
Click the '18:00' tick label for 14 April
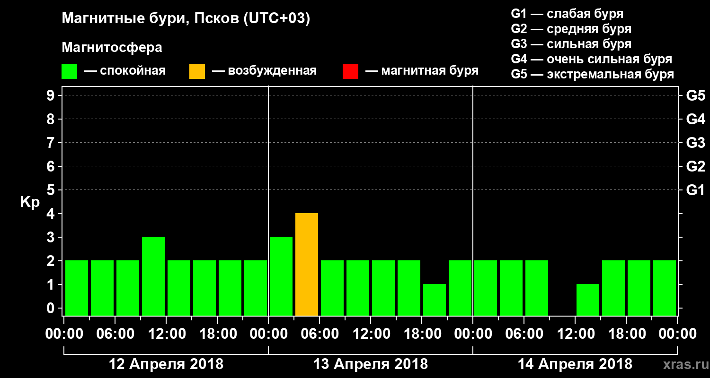click(626, 334)
